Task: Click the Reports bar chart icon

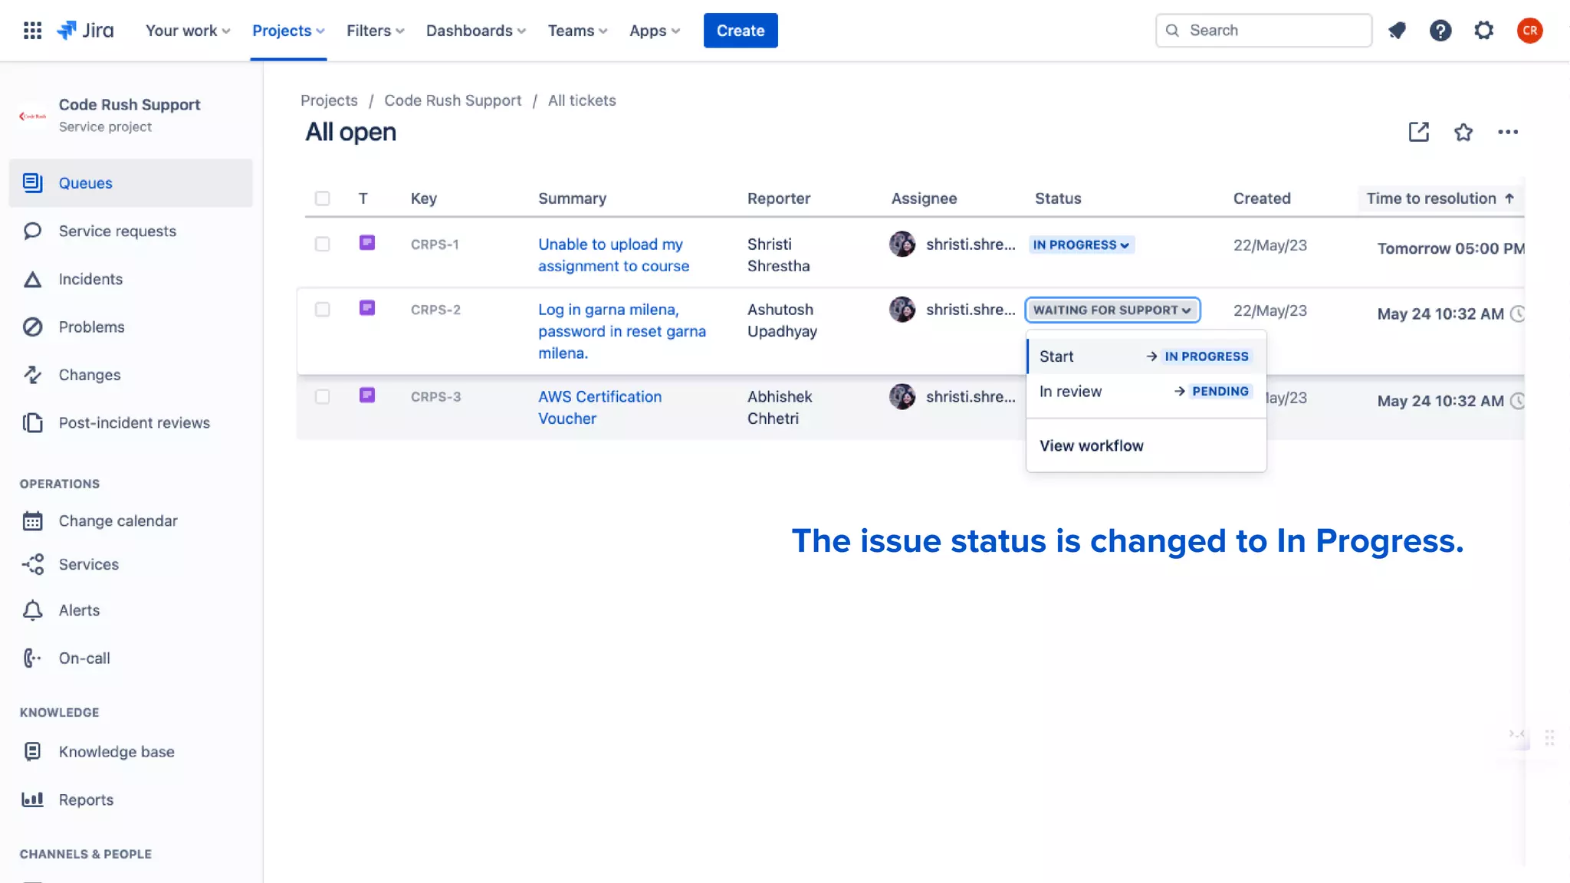Action: (x=32, y=799)
